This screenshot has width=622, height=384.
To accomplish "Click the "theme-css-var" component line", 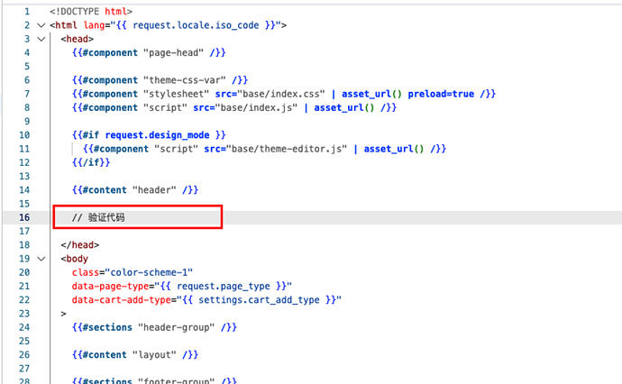I will (x=160, y=80).
